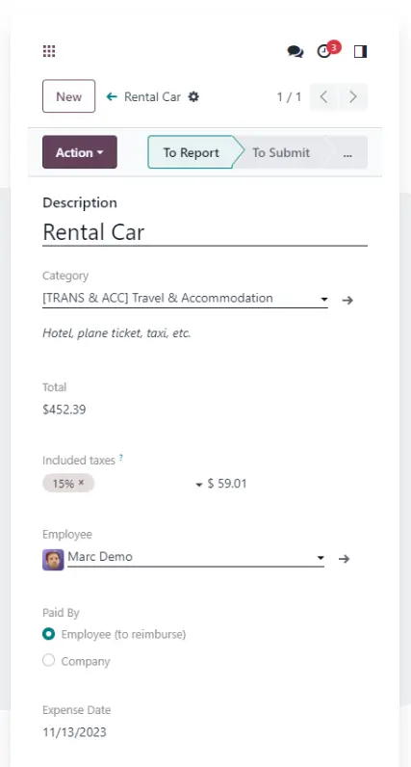Remove the 15% tax tag
Screen dimensions: 411x767
[x=82, y=483]
